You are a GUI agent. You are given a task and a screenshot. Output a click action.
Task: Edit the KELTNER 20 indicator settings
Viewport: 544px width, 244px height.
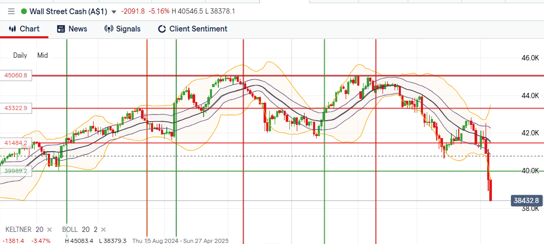(24, 230)
